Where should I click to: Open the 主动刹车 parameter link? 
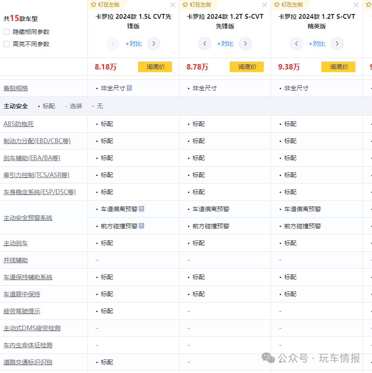[x=16, y=243]
